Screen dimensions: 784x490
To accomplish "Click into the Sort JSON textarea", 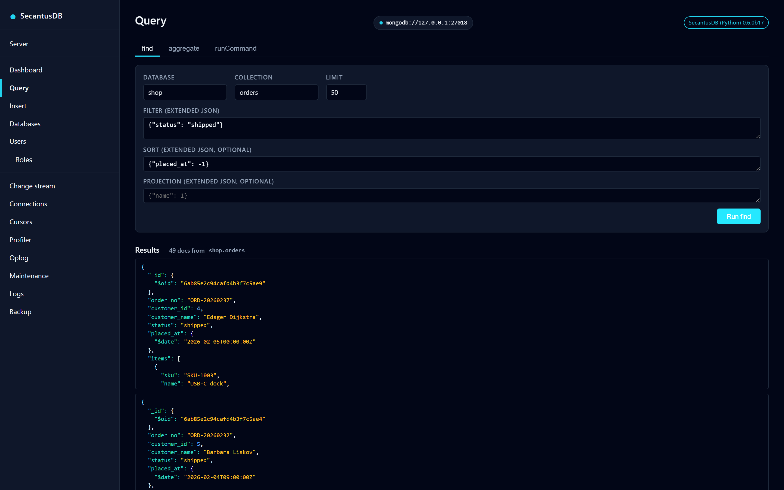I will pyautogui.click(x=452, y=164).
